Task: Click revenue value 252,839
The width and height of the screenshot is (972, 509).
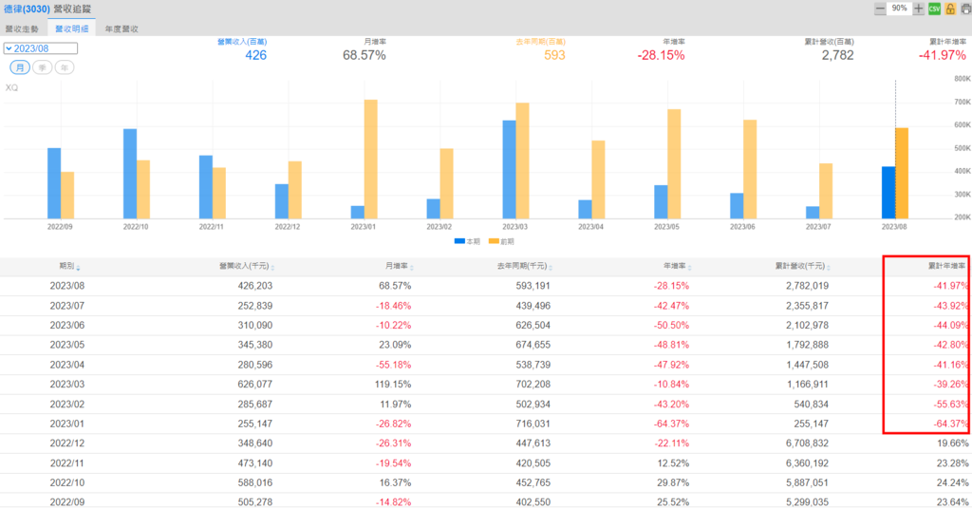Action: [254, 306]
